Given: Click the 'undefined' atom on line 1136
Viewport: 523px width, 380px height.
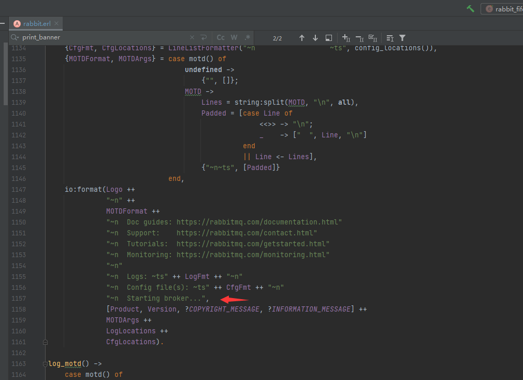Looking at the screenshot, I should [x=204, y=69].
